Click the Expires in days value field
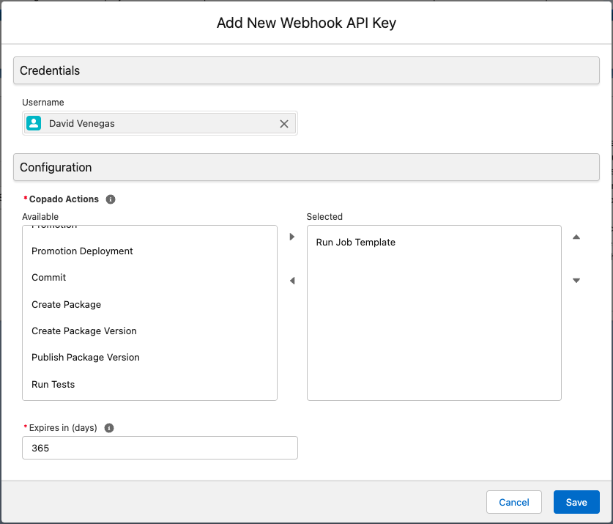613x524 pixels. click(x=160, y=448)
